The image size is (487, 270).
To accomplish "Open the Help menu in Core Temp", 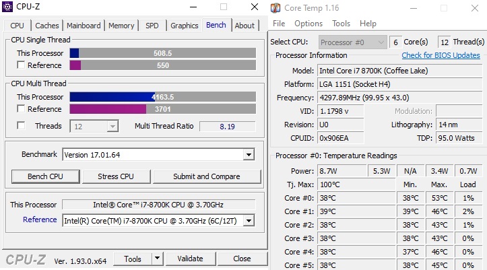I will point(368,24).
